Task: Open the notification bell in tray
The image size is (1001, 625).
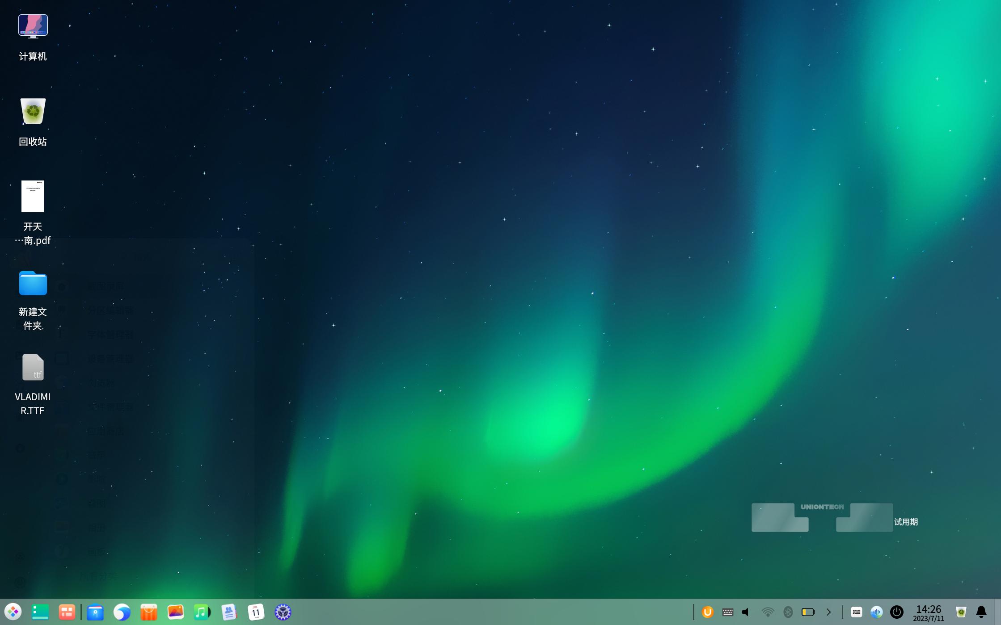Action: (981, 612)
